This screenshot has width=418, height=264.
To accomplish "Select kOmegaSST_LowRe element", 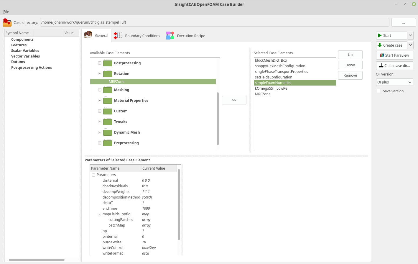I will coord(295,88).
